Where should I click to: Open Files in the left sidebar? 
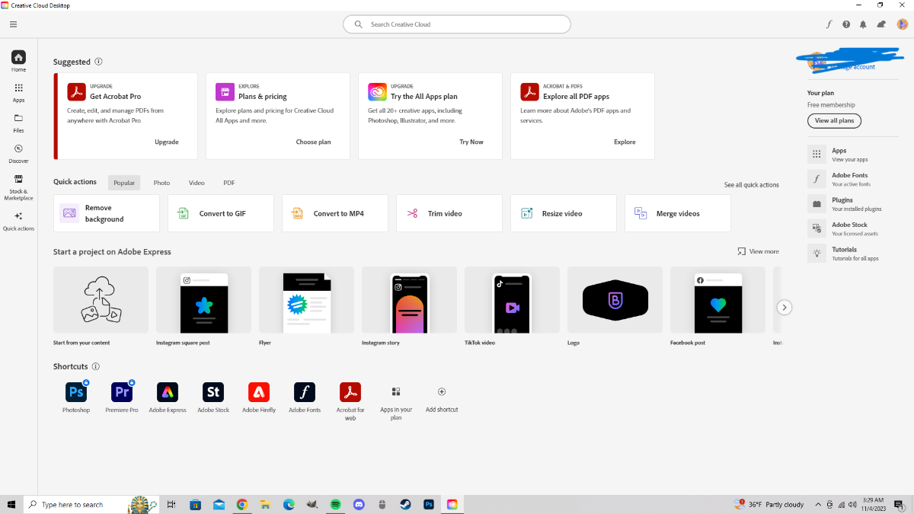pyautogui.click(x=18, y=123)
